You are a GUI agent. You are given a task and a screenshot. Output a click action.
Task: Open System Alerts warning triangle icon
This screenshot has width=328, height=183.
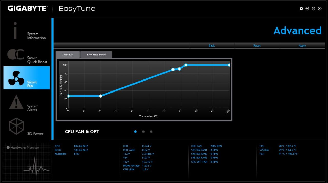(x=16, y=102)
